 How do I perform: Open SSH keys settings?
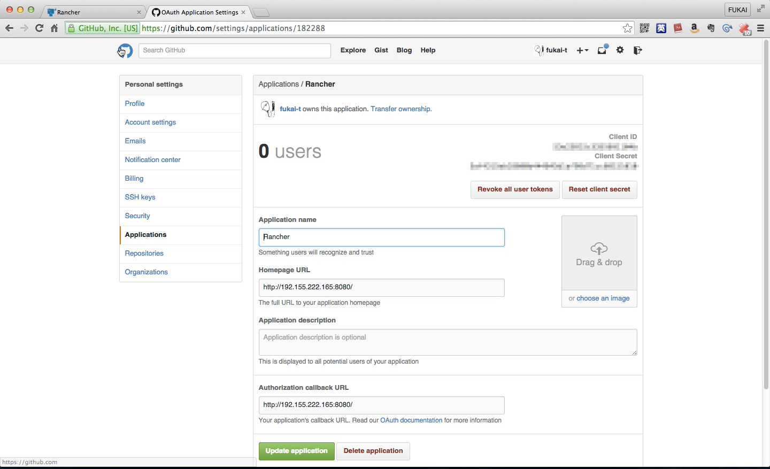click(181, 197)
